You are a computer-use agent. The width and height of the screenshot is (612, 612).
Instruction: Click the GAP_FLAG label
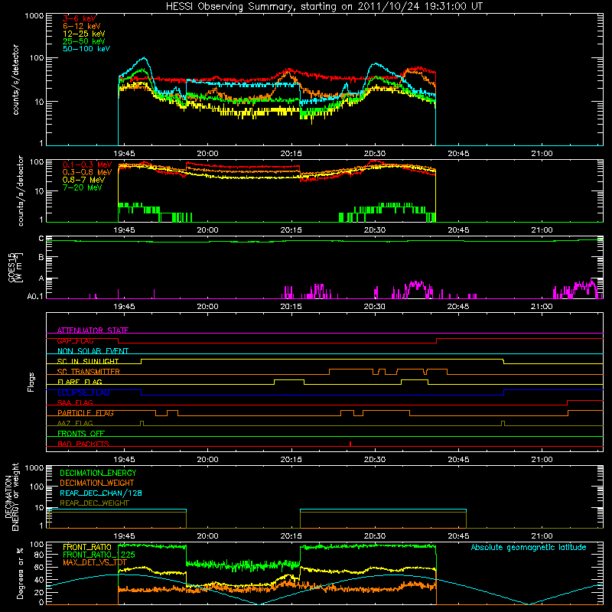(76, 340)
